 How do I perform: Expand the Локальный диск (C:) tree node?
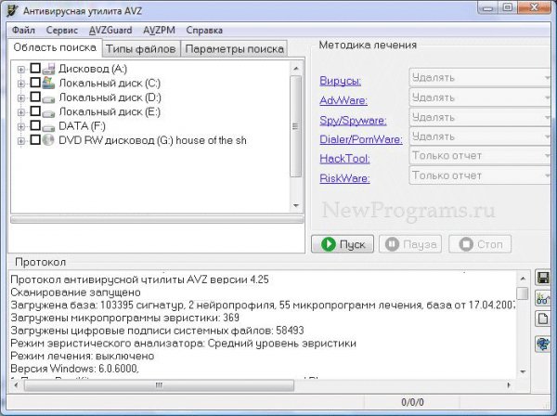(x=21, y=84)
